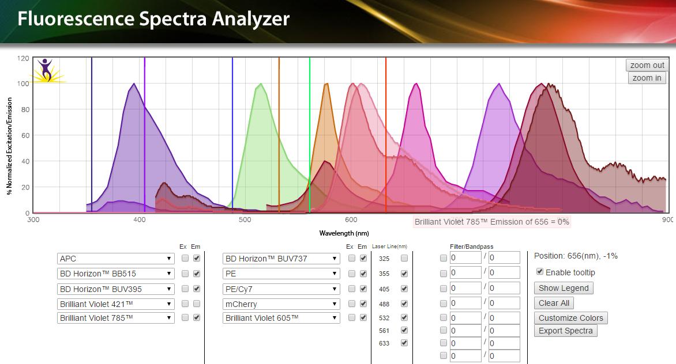Click the zoom out button

647,65
